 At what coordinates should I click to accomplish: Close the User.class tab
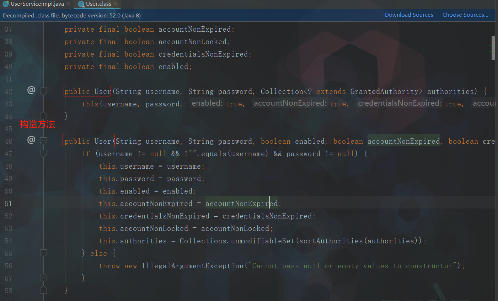pos(116,4)
